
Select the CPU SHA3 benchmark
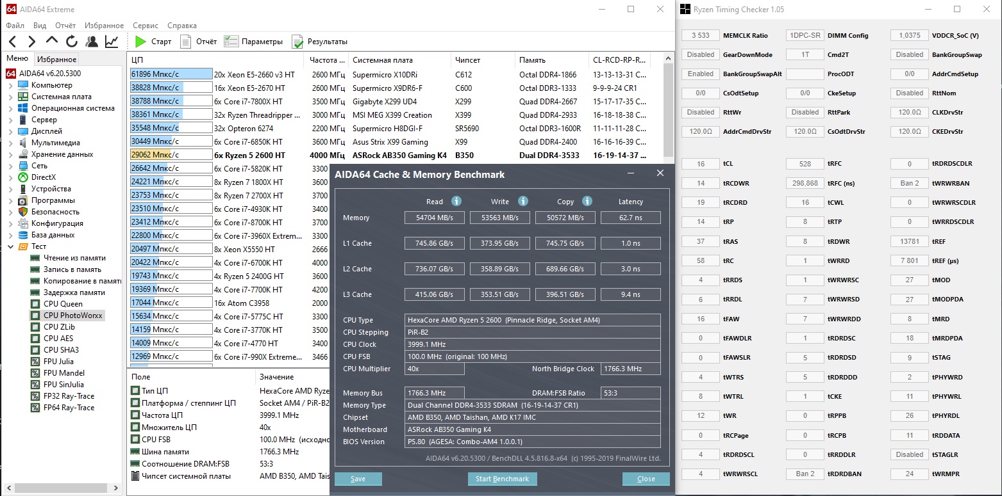coord(54,350)
